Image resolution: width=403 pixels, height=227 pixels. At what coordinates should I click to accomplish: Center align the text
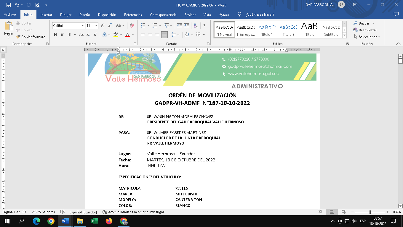click(150, 35)
